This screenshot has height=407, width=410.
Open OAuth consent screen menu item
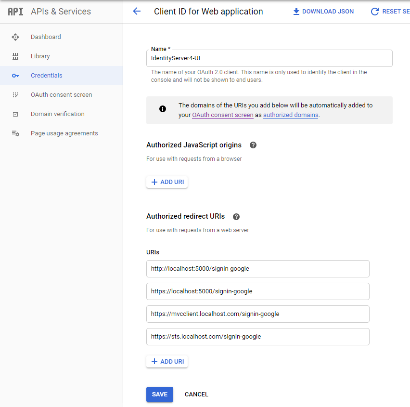62,95
